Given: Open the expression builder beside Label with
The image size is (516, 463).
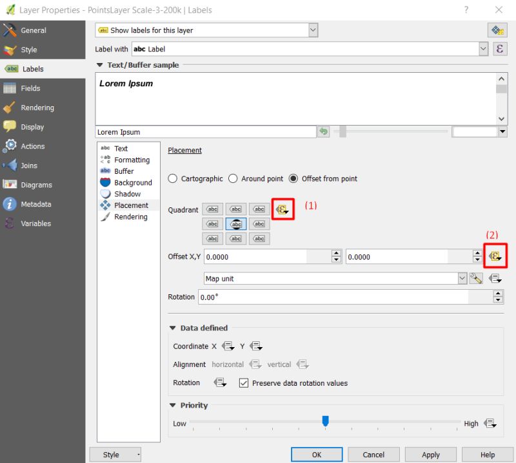Looking at the screenshot, I should point(500,49).
